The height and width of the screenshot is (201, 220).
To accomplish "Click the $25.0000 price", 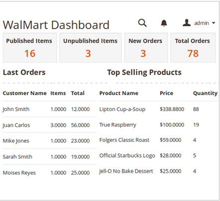I will tap(170, 171).
